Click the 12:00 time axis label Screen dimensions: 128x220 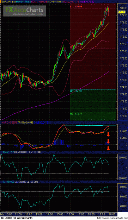29,214
